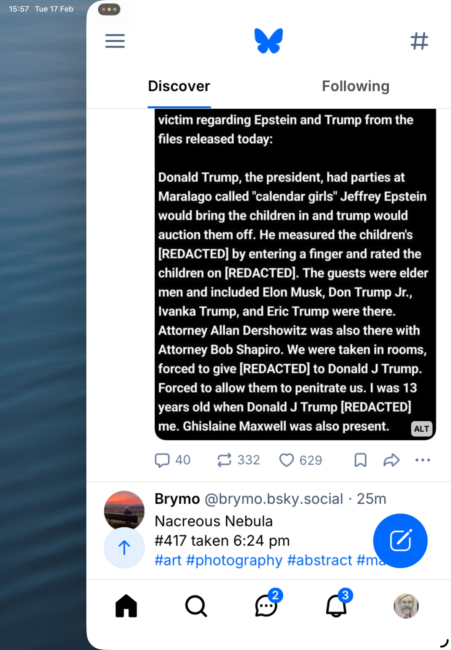Bookmark the Epstein files post

click(360, 460)
